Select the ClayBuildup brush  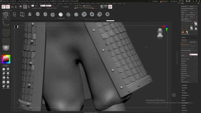[4, 70]
